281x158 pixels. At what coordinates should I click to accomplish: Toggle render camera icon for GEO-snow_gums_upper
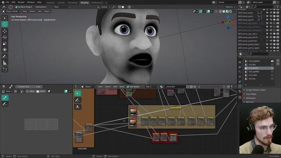click(x=278, y=48)
